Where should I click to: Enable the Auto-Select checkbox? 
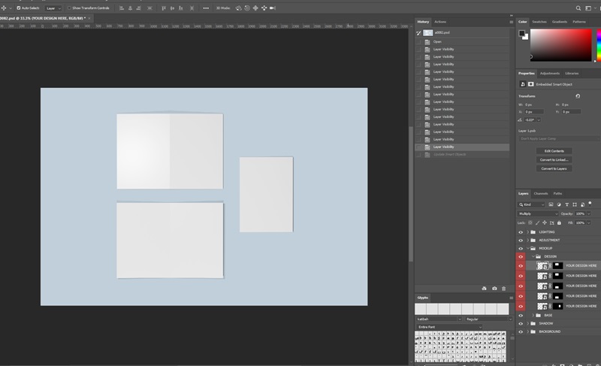coord(19,8)
